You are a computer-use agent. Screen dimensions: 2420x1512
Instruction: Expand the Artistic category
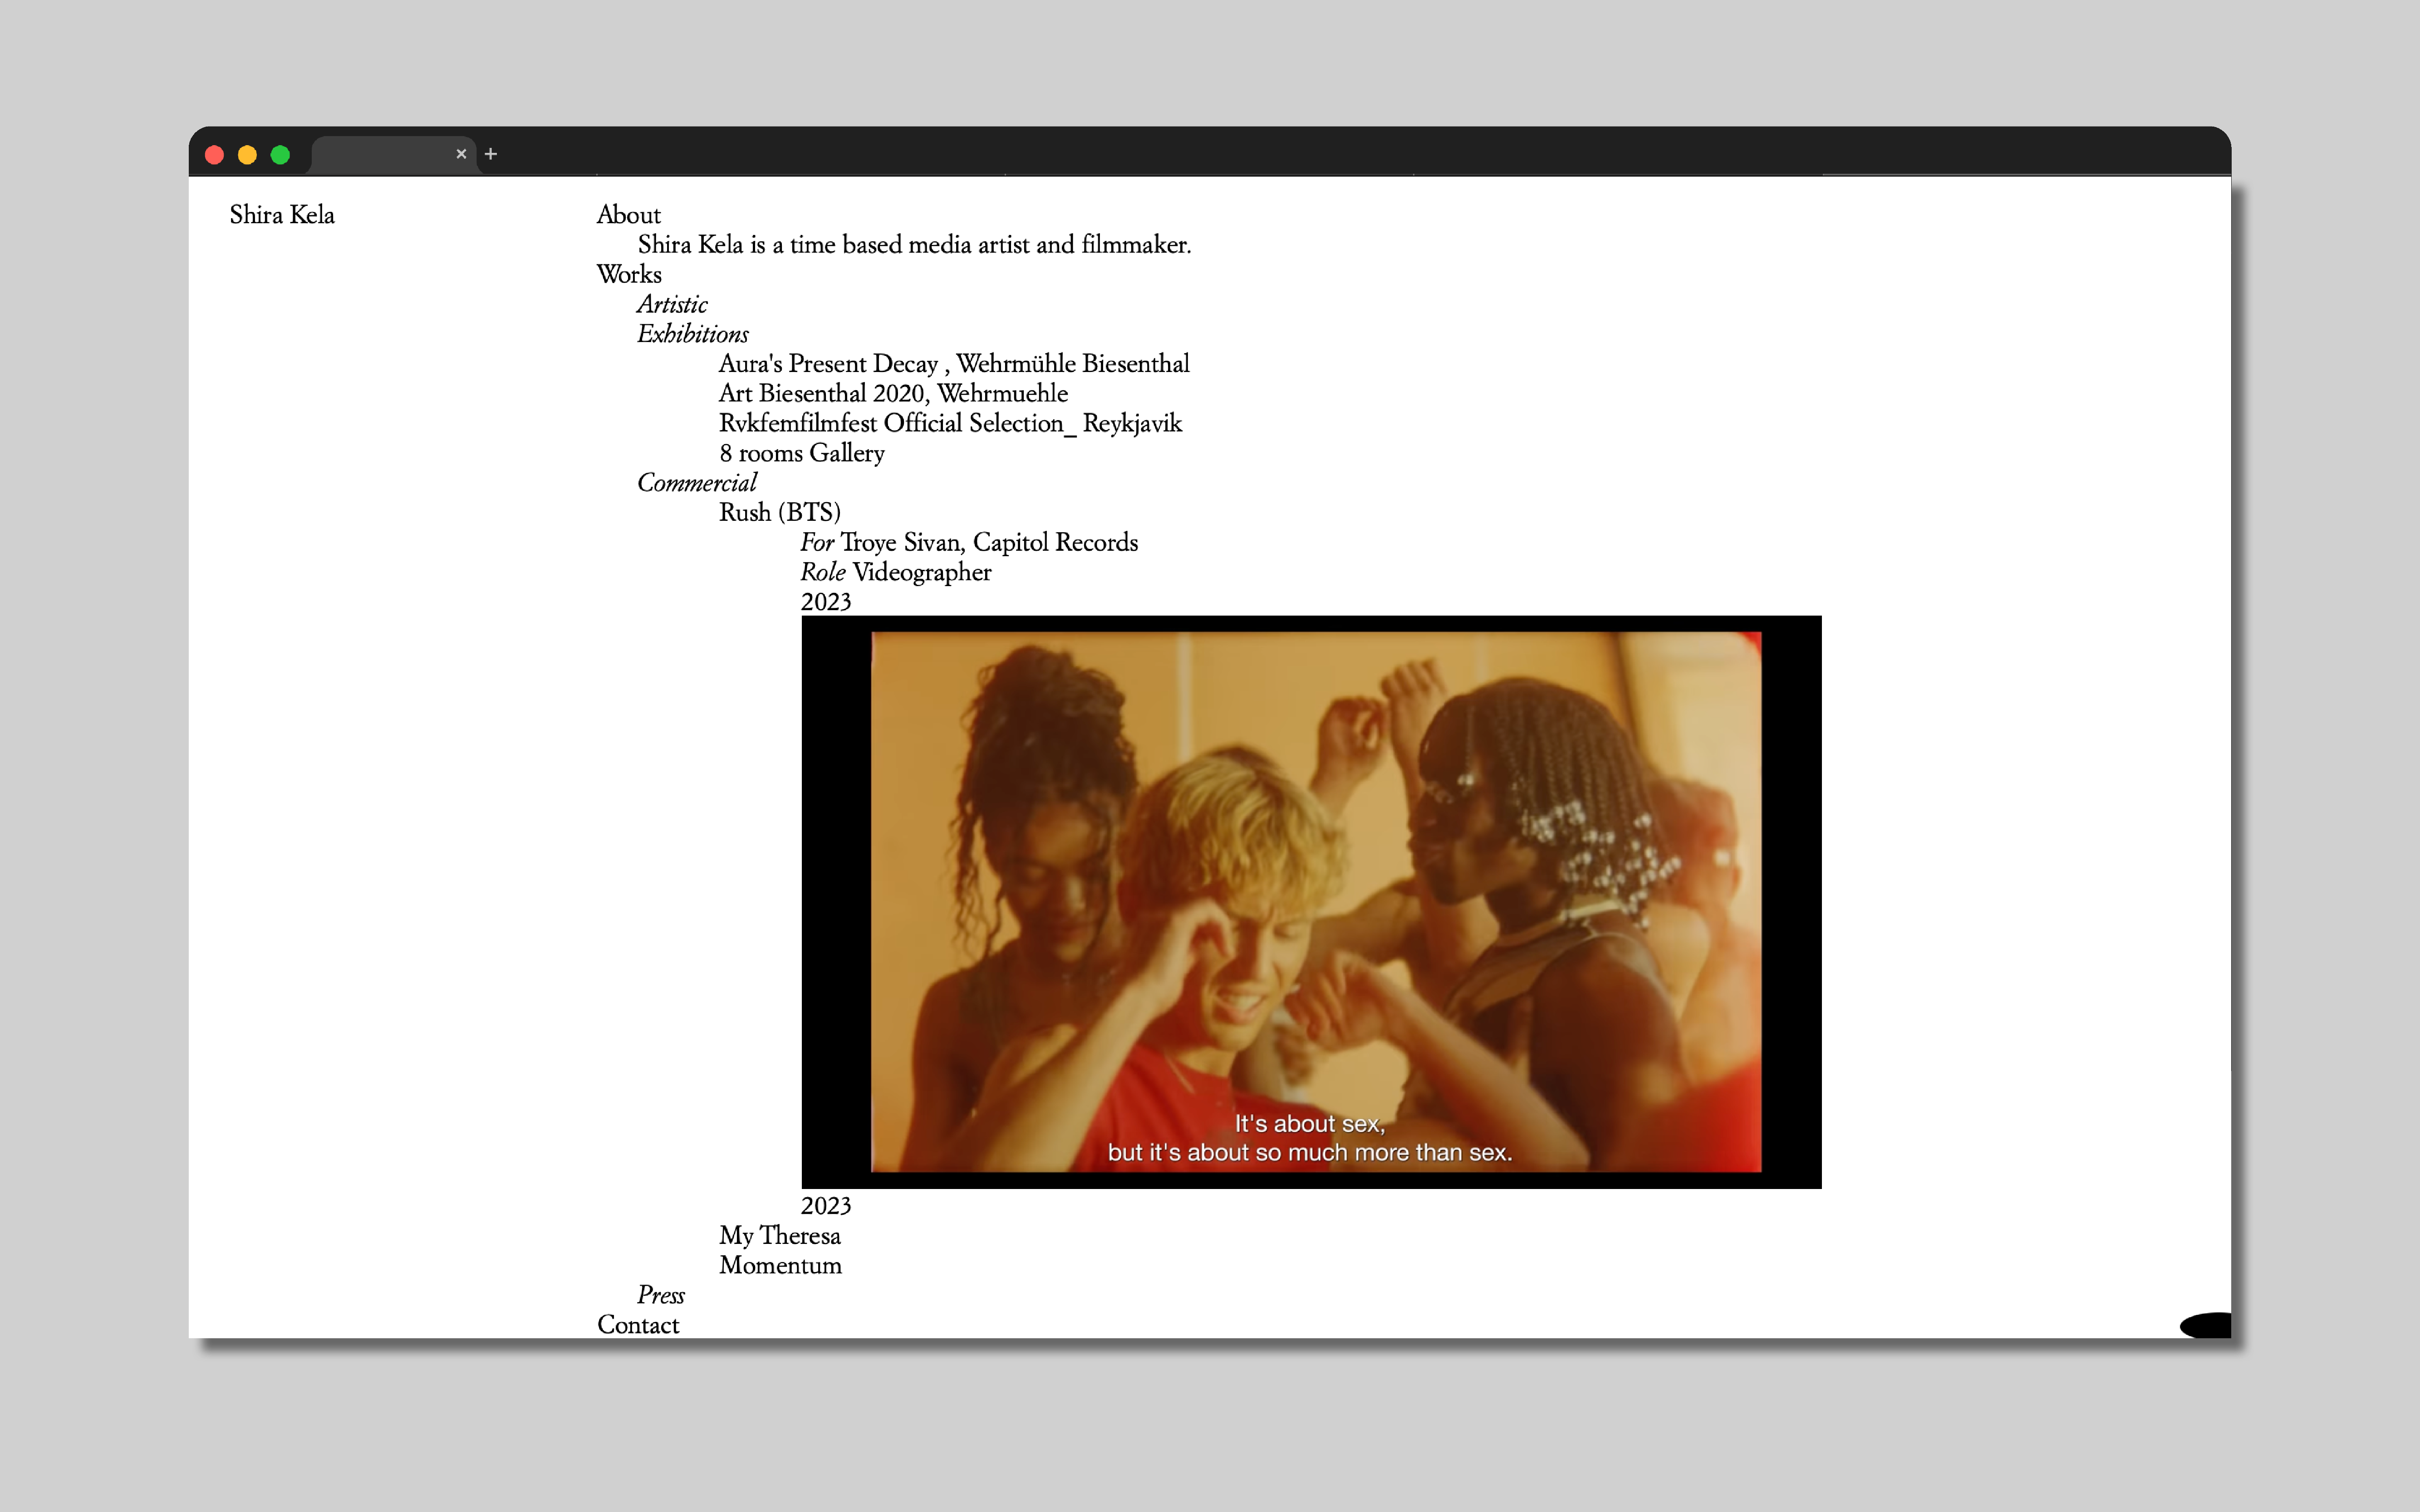(672, 304)
